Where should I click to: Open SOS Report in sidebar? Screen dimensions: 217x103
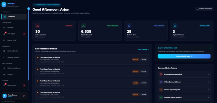pos(14,34)
